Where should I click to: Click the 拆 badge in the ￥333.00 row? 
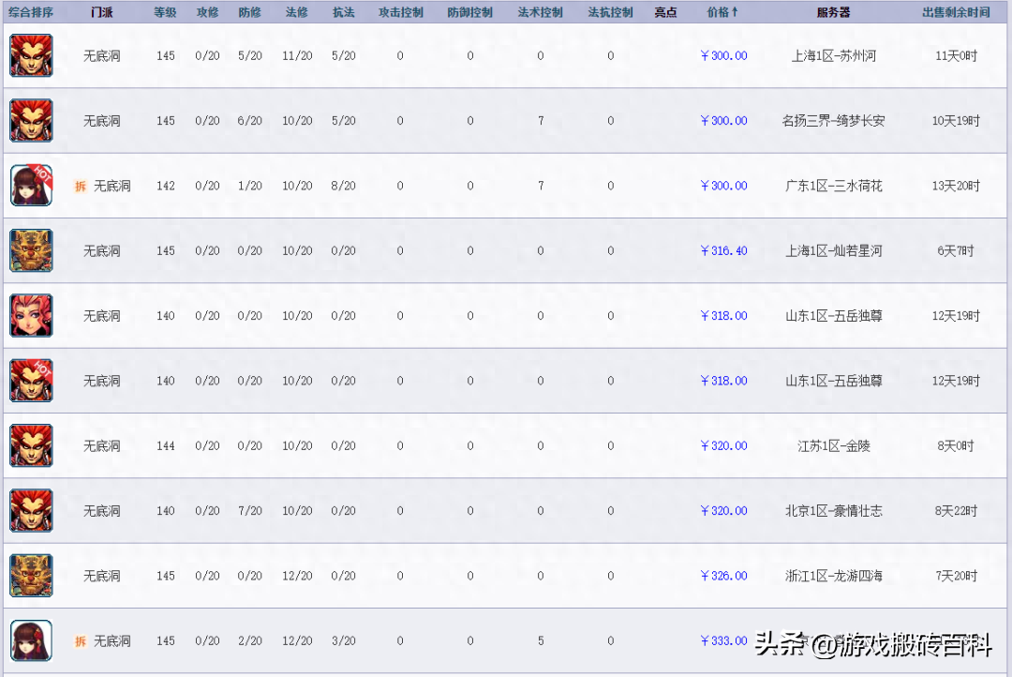coord(81,640)
